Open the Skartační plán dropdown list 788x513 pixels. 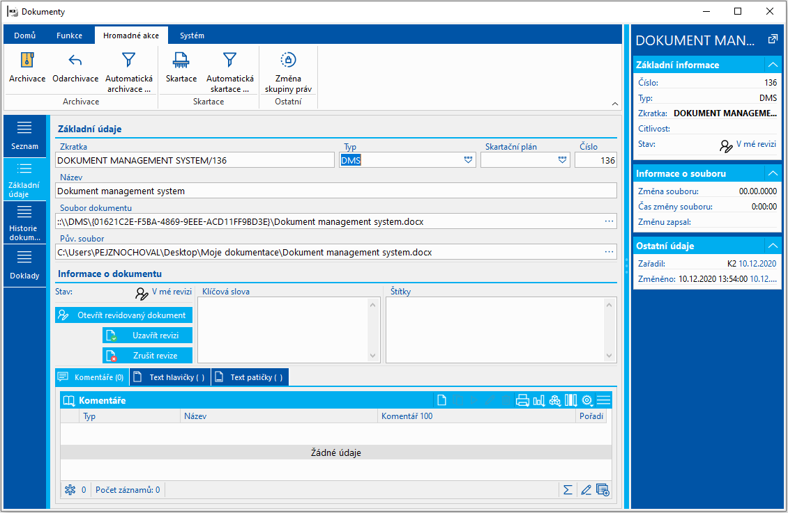pos(562,160)
